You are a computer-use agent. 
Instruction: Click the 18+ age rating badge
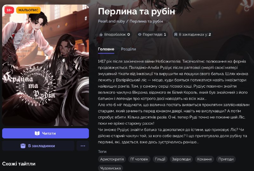[x=9, y=10]
